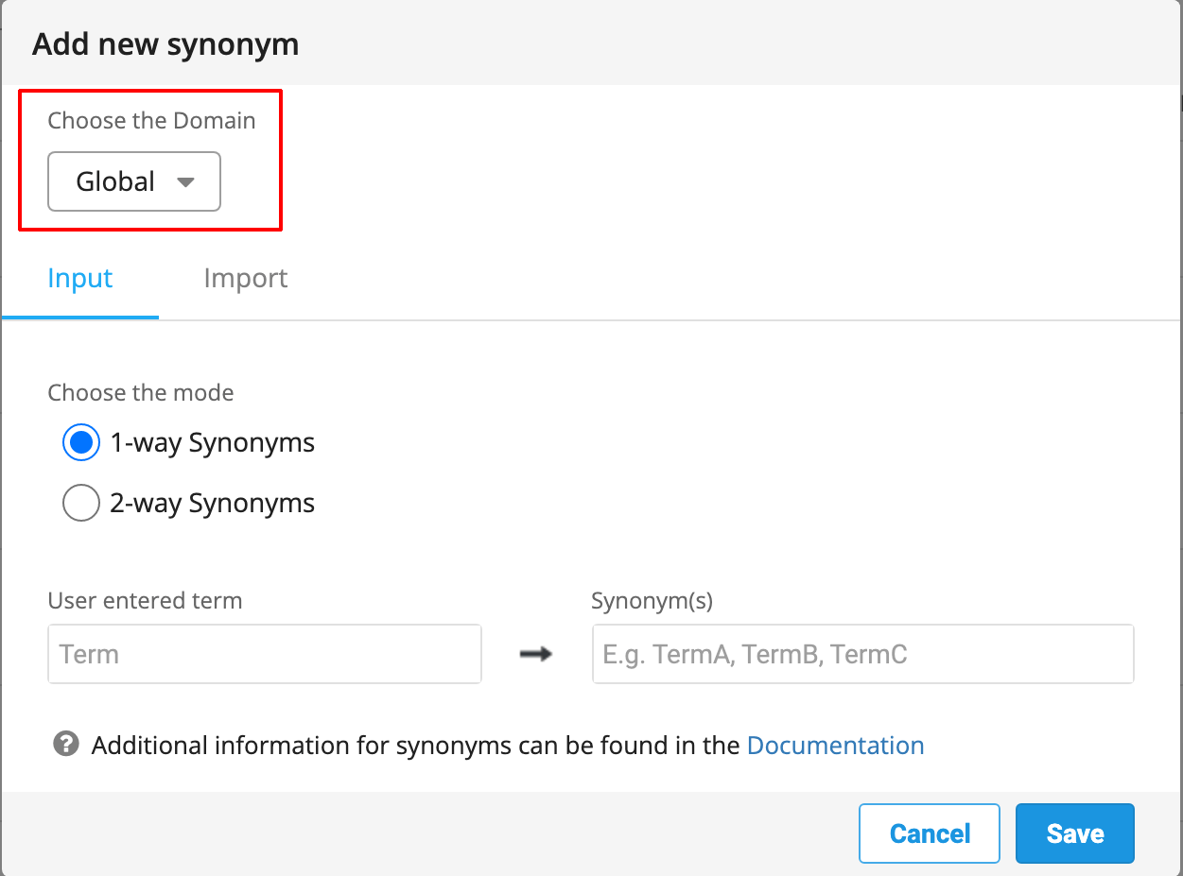Click the Cancel button
Image resolution: width=1183 pixels, height=876 pixels.
(929, 833)
